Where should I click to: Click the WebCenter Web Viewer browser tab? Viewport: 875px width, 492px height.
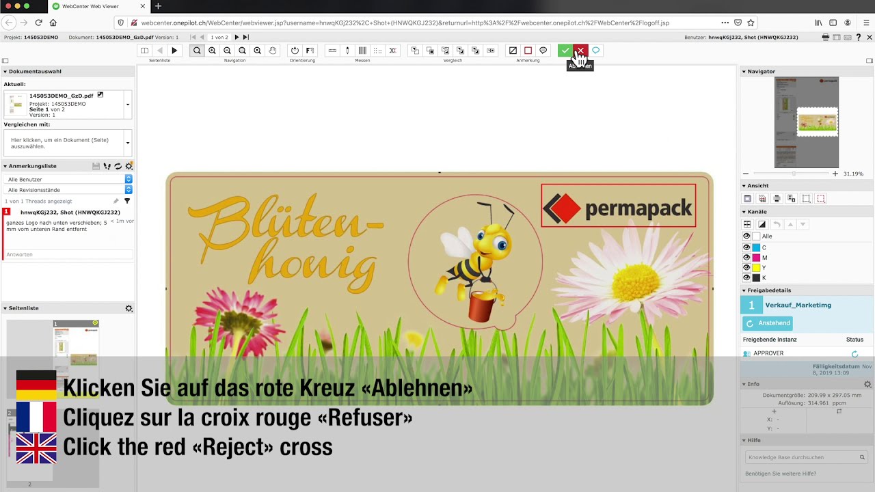[x=99, y=6]
